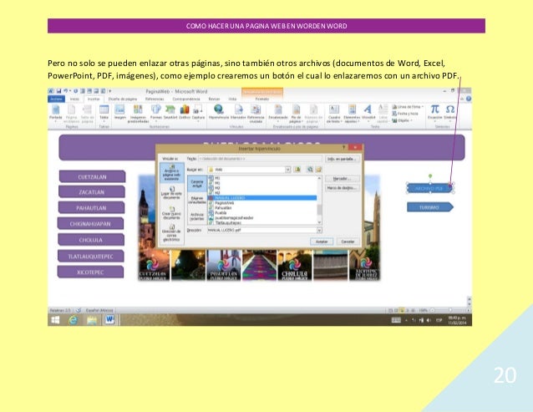Click the ribbon Marcador bookmark icon
533x412 pixels.
[x=238, y=109]
